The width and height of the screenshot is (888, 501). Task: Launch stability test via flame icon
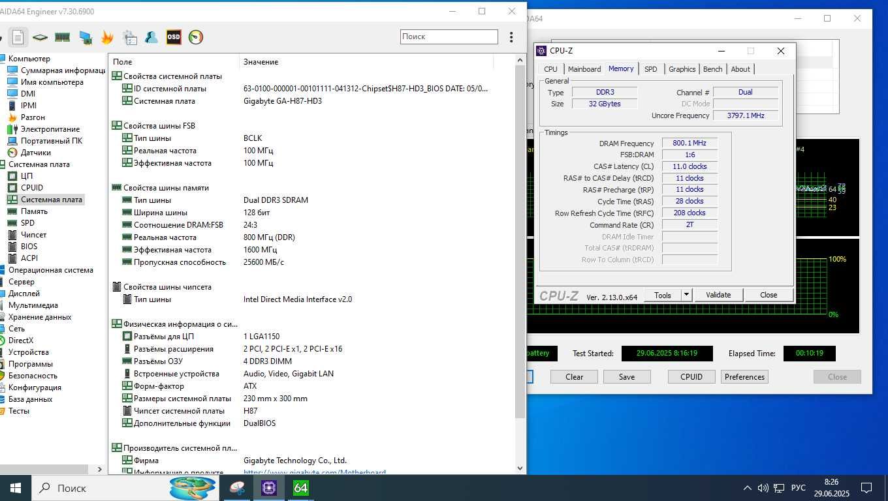pos(107,37)
